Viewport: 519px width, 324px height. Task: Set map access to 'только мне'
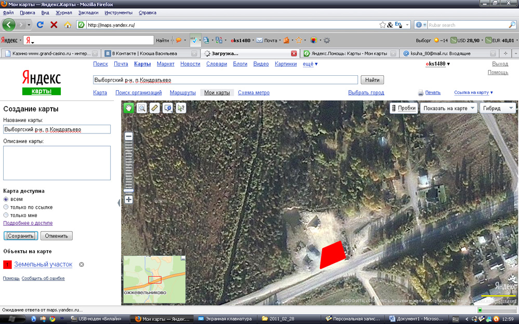[x=6, y=215]
